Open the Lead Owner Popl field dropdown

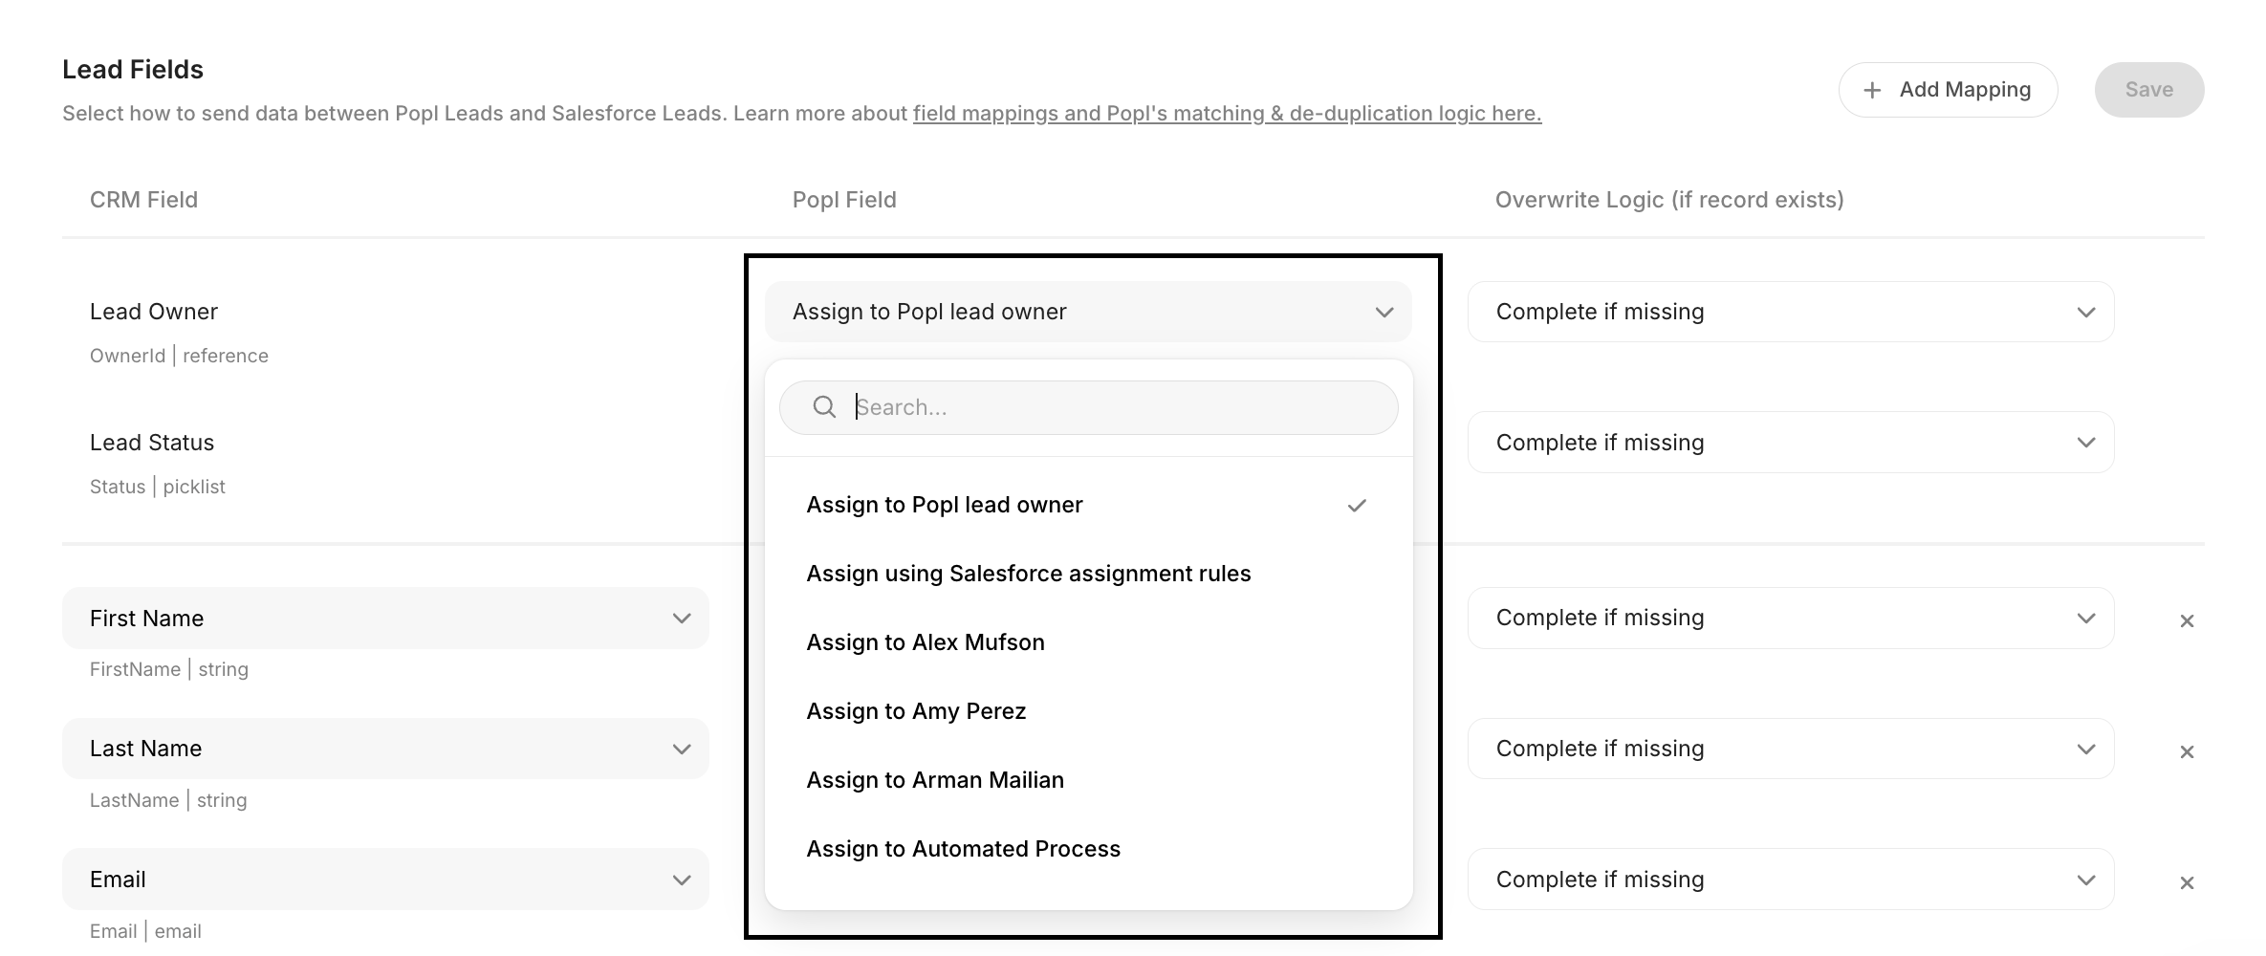click(x=1087, y=312)
